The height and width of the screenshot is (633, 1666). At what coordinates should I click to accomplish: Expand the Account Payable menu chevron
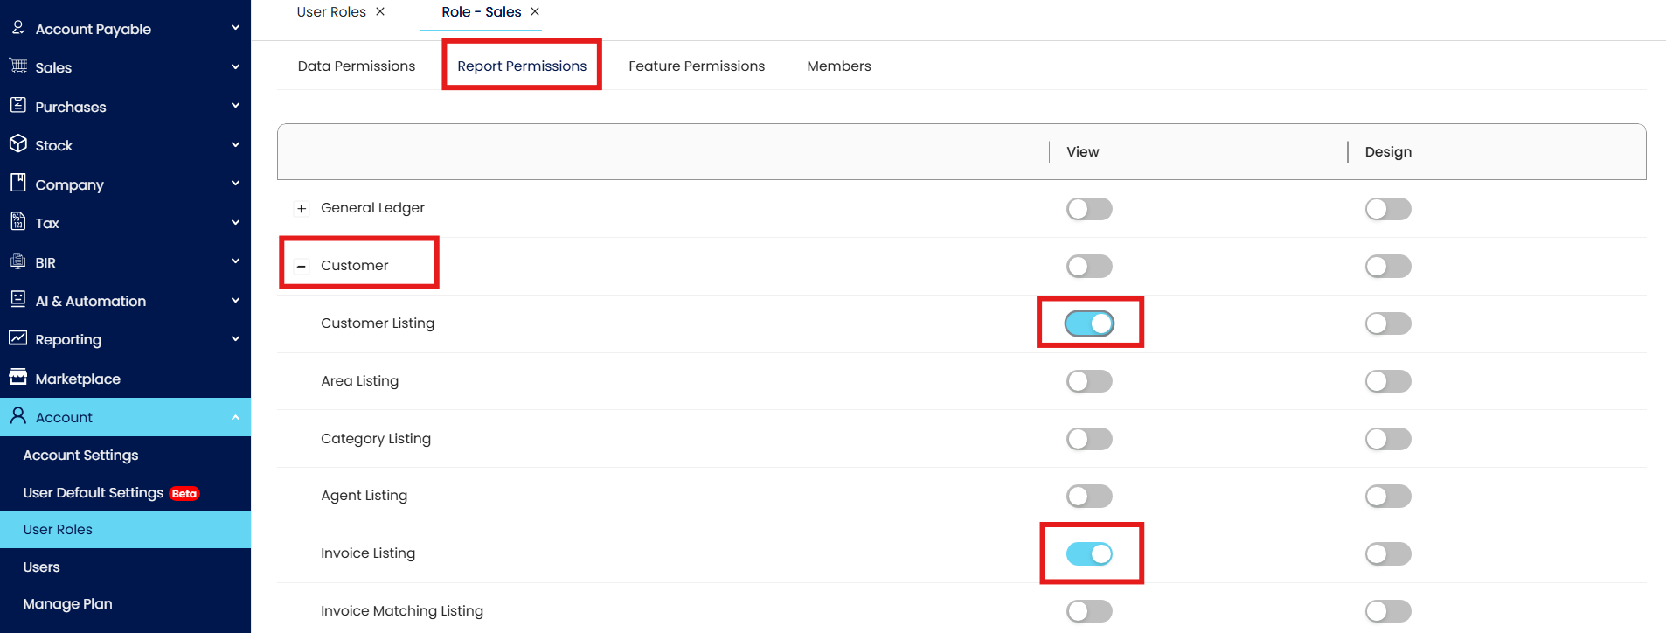click(x=235, y=28)
